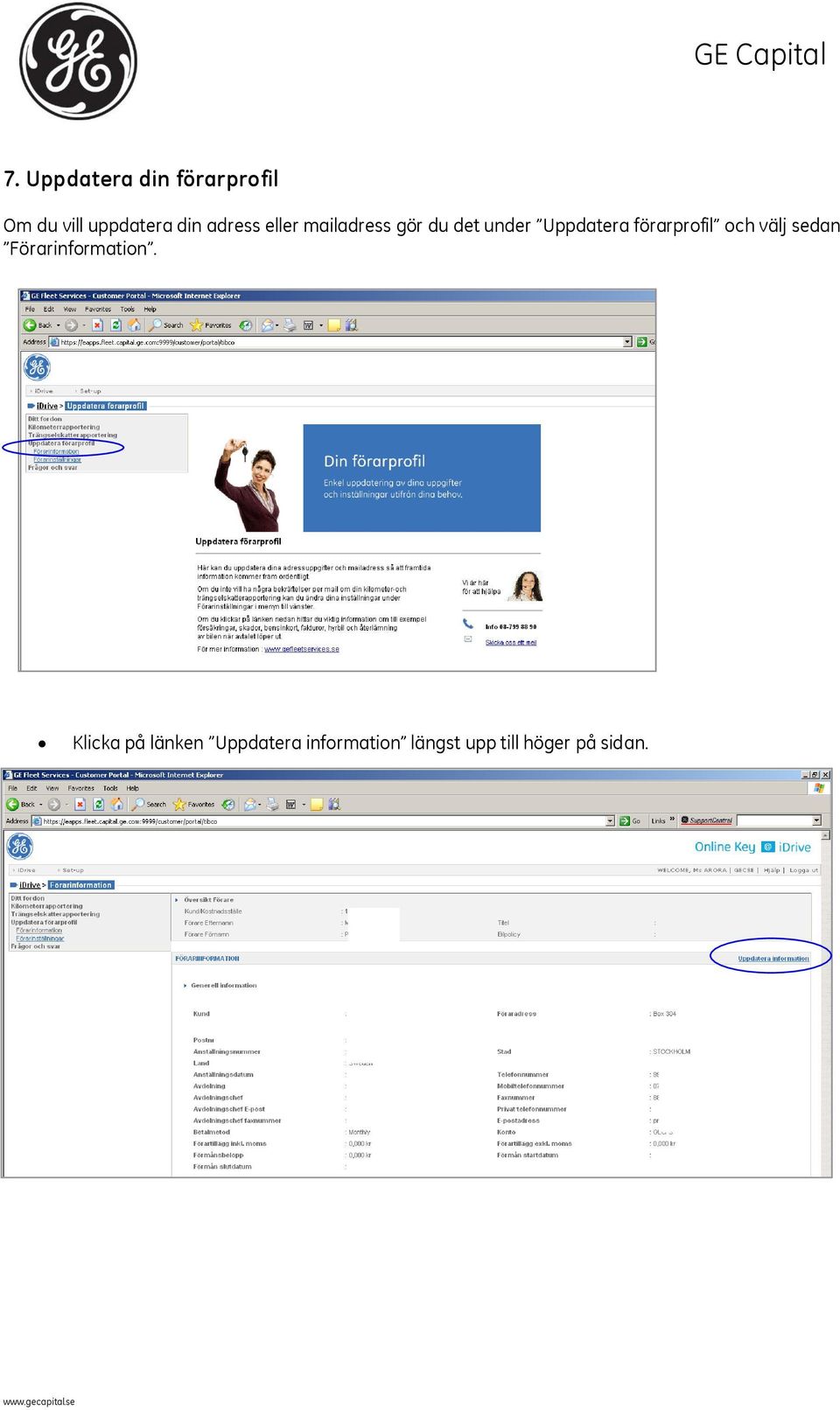Image resolution: width=840 pixels, height=1410 pixels.
Task: Click address field in lower browser window
Action: pyautogui.click(x=323, y=821)
